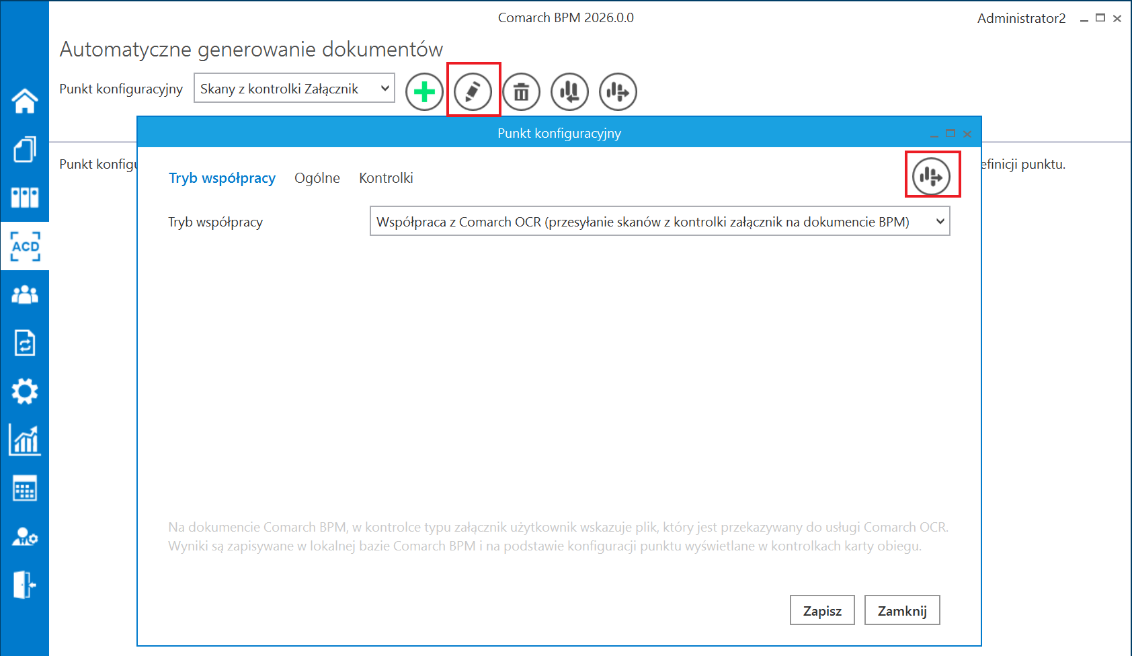Expand the Tryb współpracy mode dropdown

pyautogui.click(x=659, y=221)
